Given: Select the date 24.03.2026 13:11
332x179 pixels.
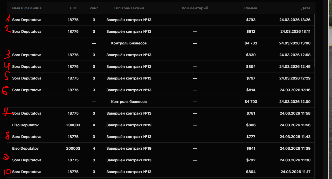Looking at the screenshot, I should pos(295,31).
